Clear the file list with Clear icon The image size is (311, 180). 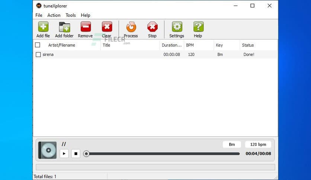point(107,27)
